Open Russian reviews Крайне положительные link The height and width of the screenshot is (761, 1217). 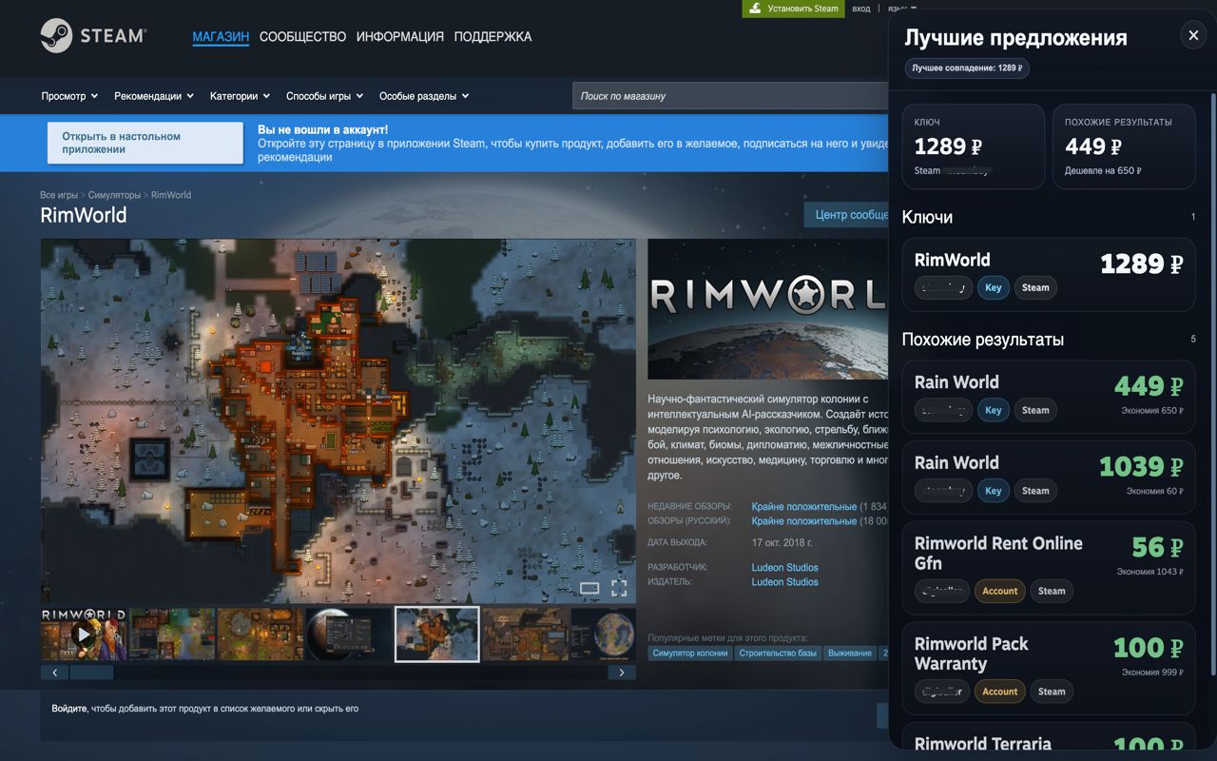pos(804,521)
